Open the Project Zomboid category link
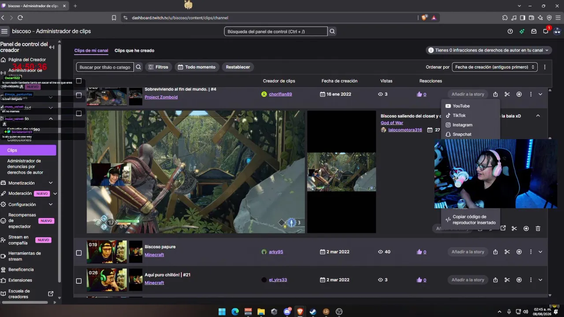The height and width of the screenshot is (317, 564). [161, 97]
